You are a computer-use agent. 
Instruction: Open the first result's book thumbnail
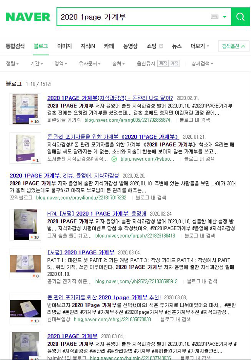pyautogui.click(x=25, y=109)
